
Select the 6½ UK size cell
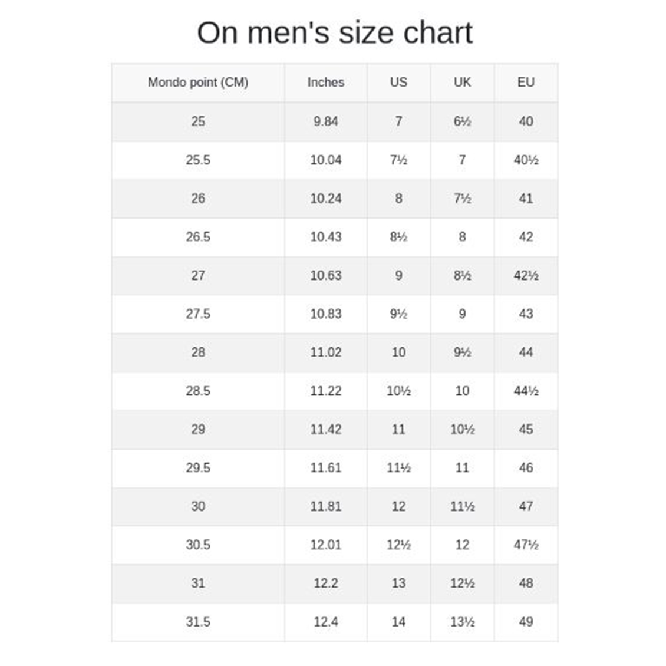click(x=462, y=121)
